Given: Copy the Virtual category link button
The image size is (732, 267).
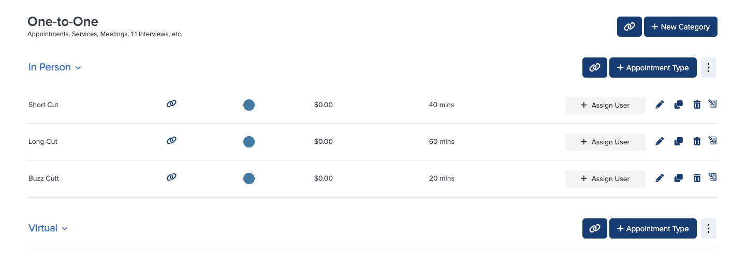Looking at the screenshot, I should pyautogui.click(x=595, y=228).
